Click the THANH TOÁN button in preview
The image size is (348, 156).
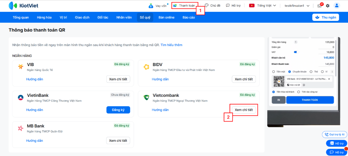coord(310,100)
